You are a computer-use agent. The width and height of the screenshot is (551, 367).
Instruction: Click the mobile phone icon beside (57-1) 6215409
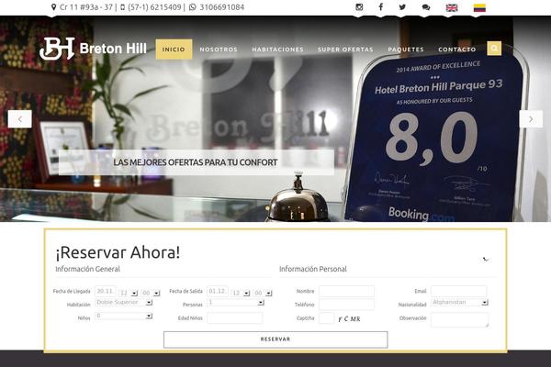122,7
